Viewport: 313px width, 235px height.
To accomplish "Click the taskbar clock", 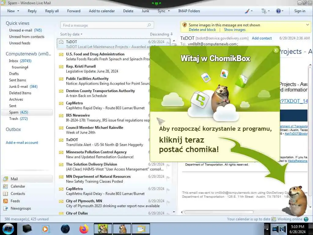I will click(297, 229).
